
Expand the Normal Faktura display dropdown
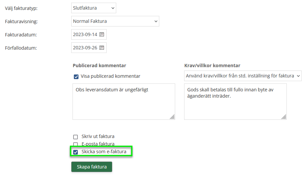115,21
